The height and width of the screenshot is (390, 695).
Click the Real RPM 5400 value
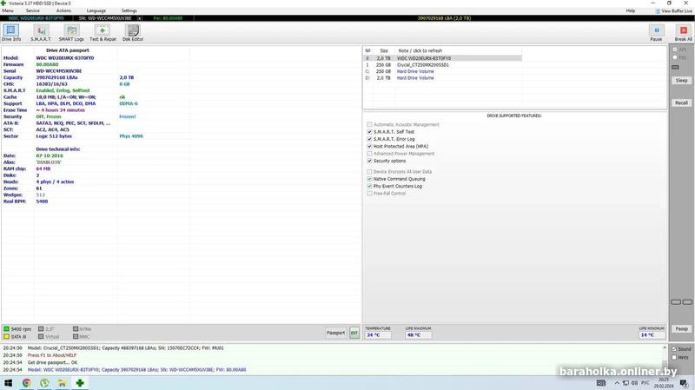(42, 202)
